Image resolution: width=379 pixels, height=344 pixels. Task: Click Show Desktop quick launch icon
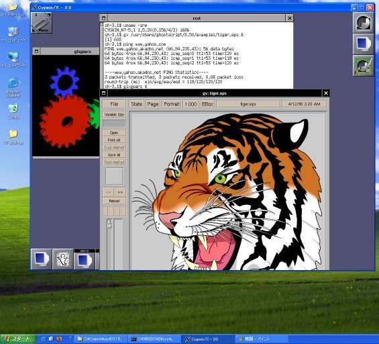(51, 339)
